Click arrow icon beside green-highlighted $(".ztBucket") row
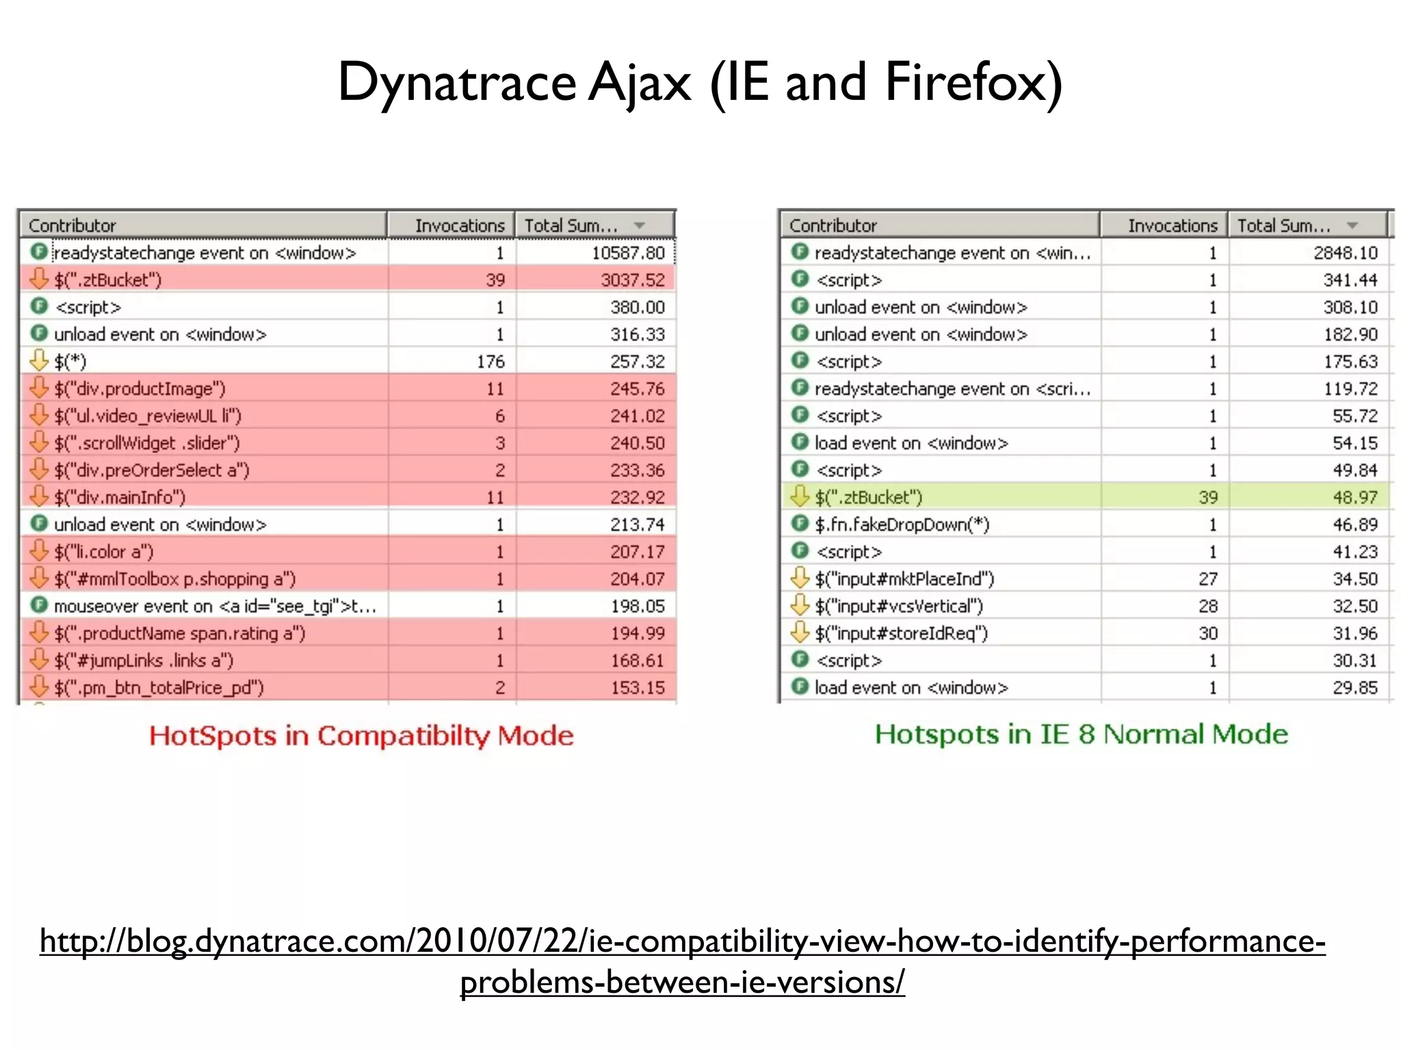 [x=800, y=496]
